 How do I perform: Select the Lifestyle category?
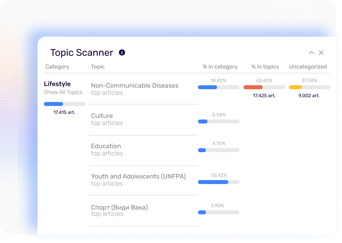[x=57, y=84]
